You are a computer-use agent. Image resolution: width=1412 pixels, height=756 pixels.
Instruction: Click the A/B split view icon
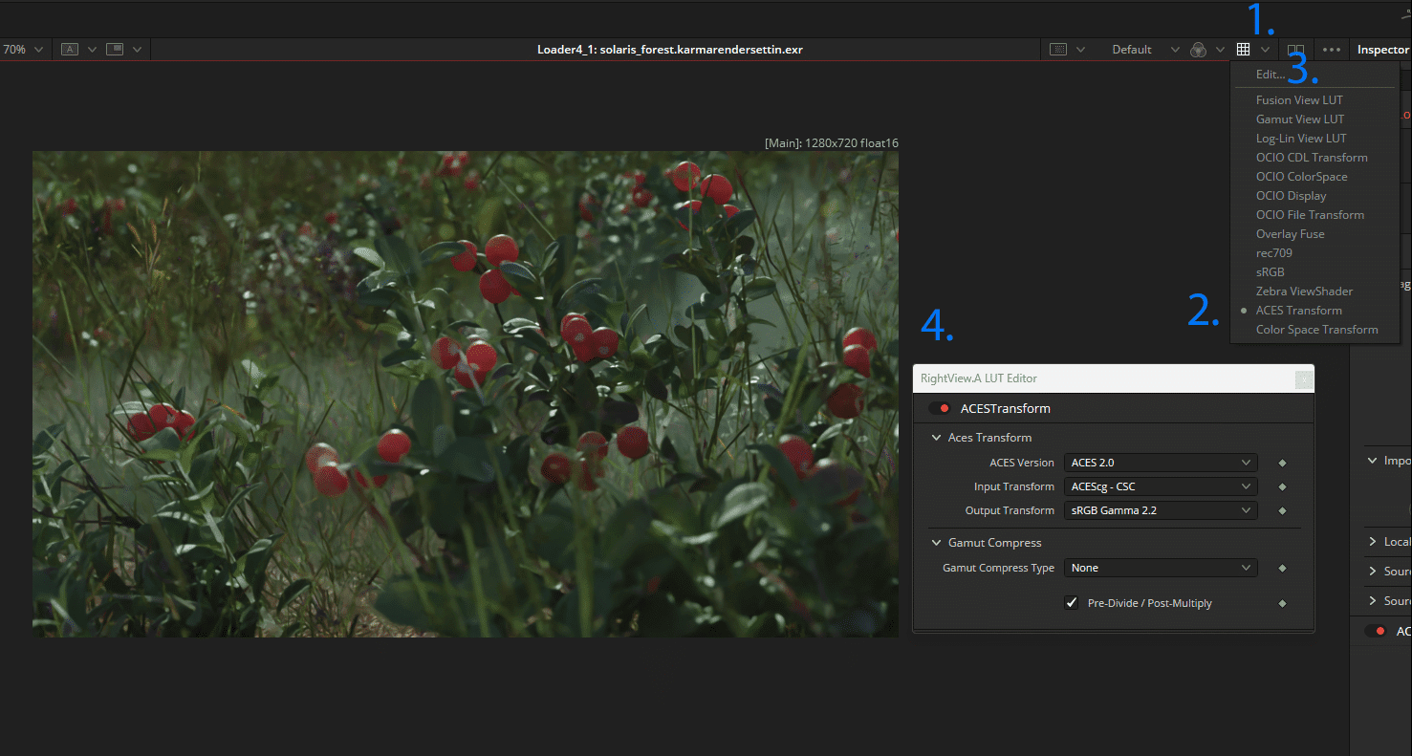[x=1296, y=49]
